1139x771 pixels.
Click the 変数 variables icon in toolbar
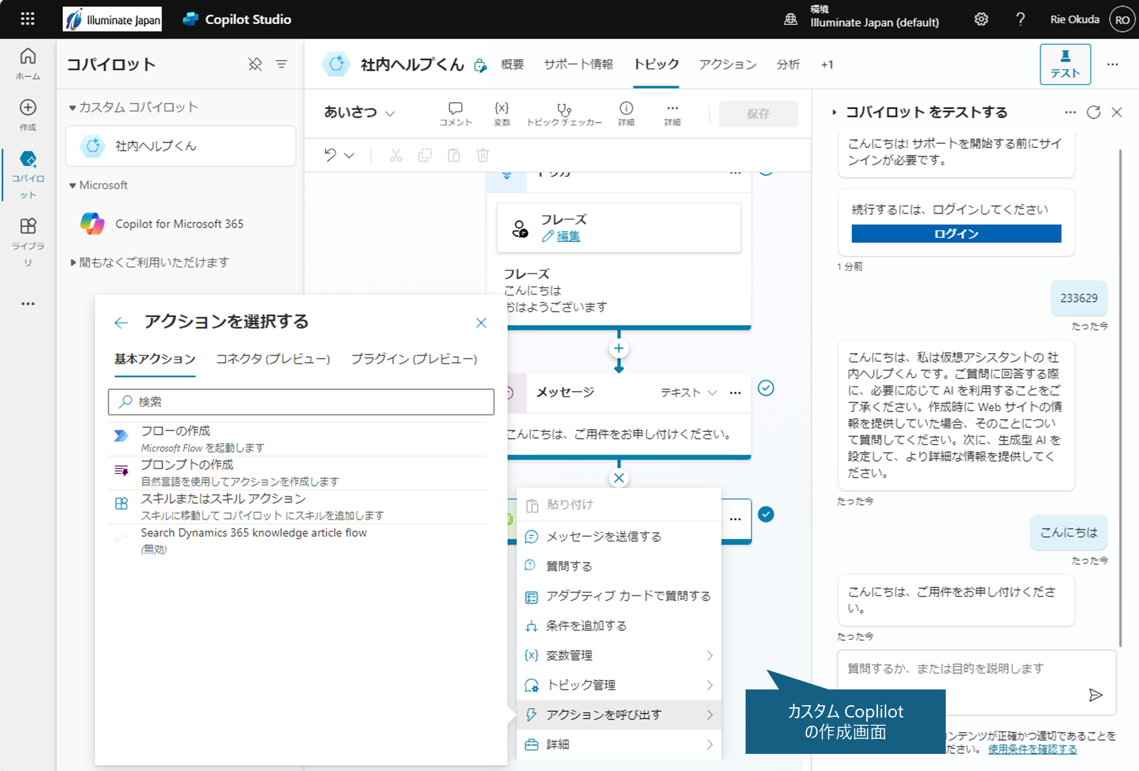502,113
